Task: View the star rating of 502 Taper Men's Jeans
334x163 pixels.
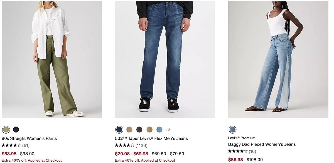Action: [x=125, y=145]
